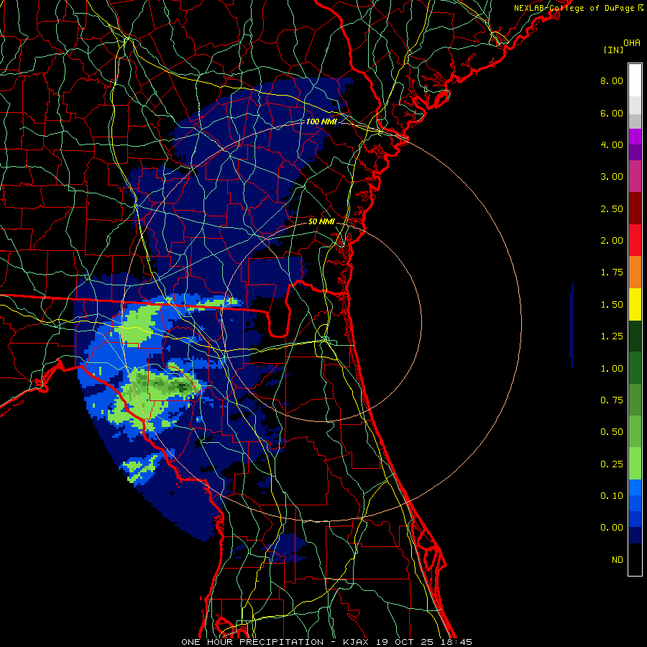Image resolution: width=647 pixels, height=647 pixels.
Task: Pick the green swatch beside 0.75
Action: coord(635,400)
